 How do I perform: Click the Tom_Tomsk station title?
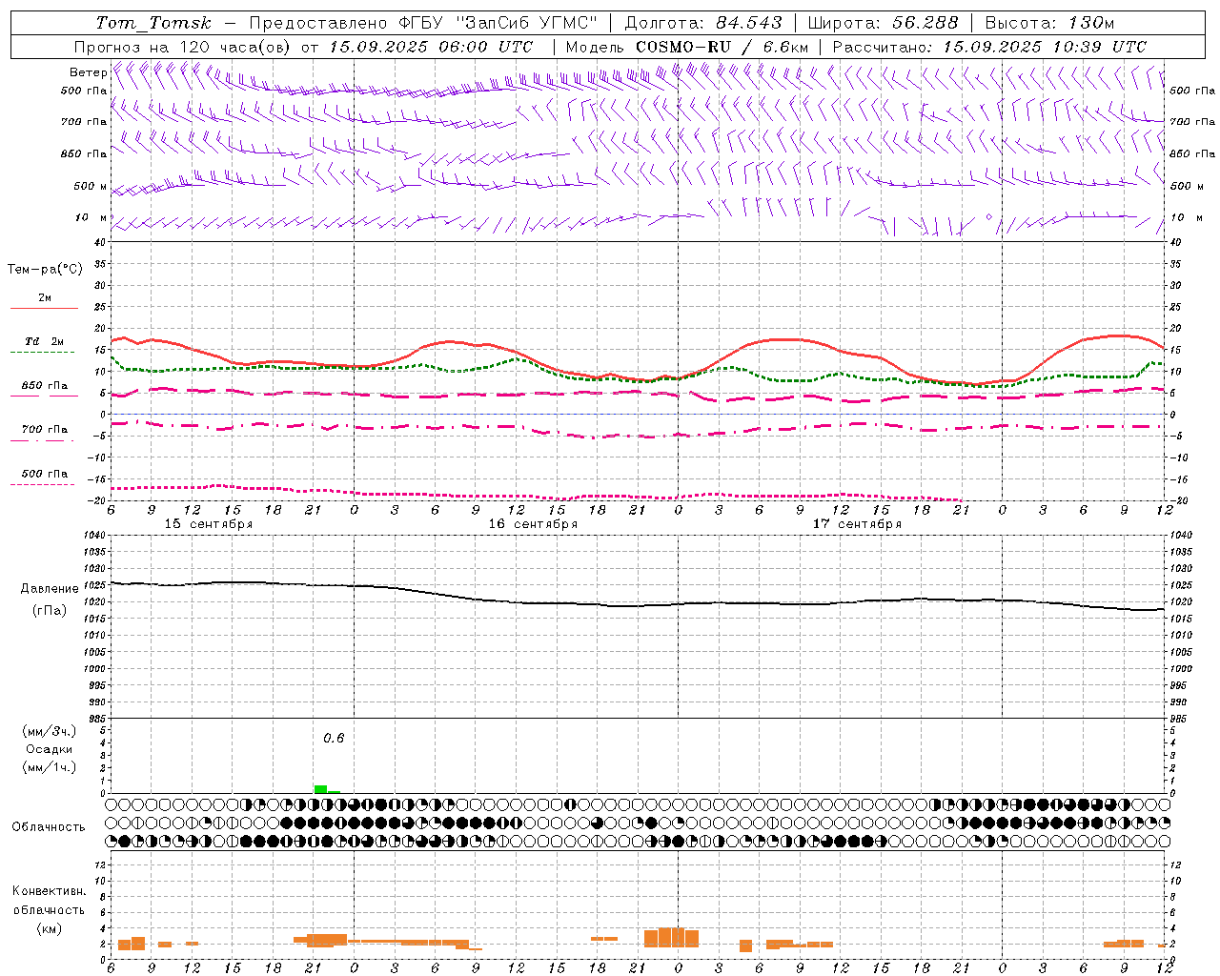pyautogui.click(x=153, y=23)
